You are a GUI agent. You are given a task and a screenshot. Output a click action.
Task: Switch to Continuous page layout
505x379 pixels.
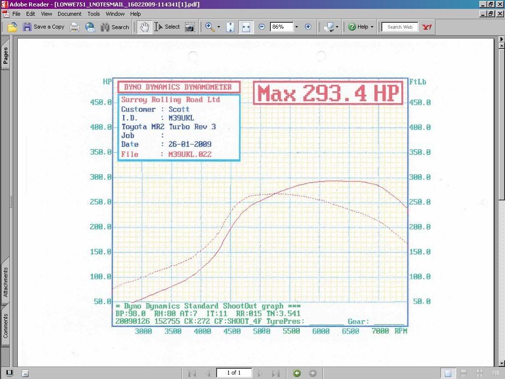tap(464, 373)
